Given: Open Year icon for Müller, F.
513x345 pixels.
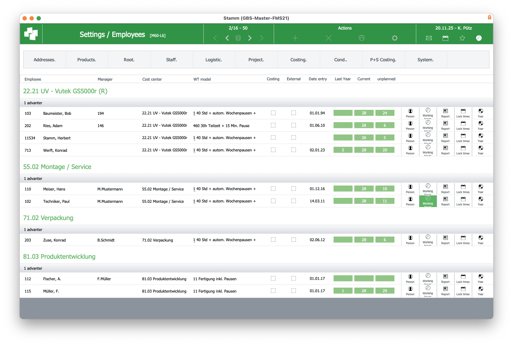Looking at the screenshot, I should pos(481,291).
